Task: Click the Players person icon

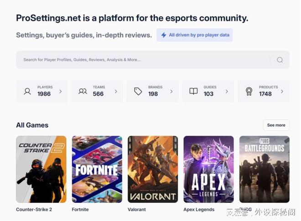Action: point(27,91)
